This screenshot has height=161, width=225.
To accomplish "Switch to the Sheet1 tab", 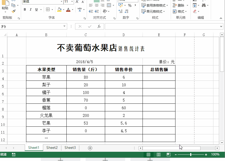I will [x=34, y=148].
